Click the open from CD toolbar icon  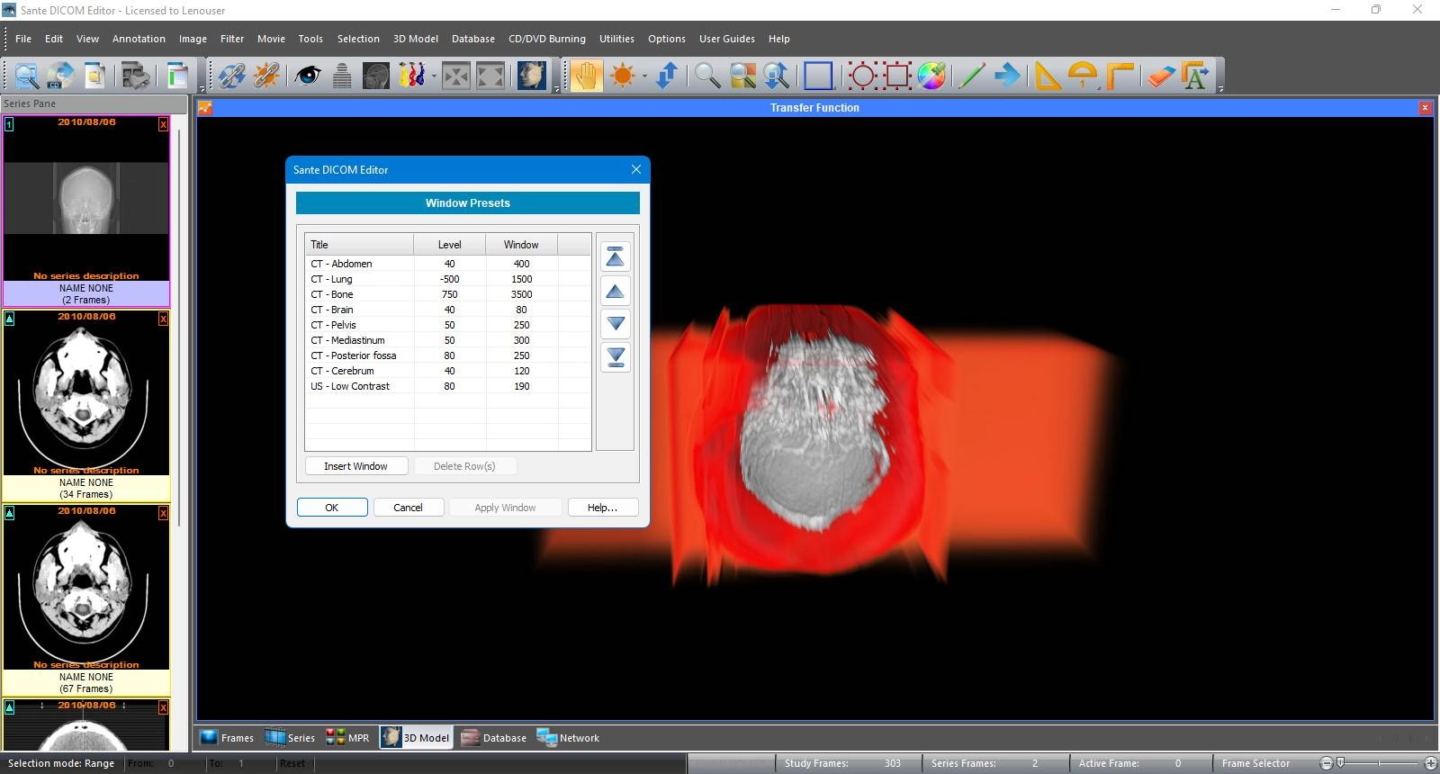[60, 76]
